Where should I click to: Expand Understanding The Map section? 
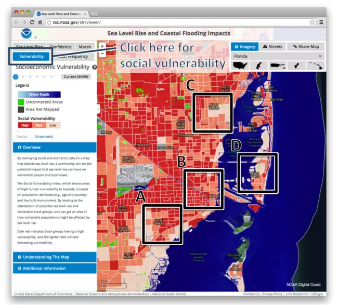coord(54,257)
